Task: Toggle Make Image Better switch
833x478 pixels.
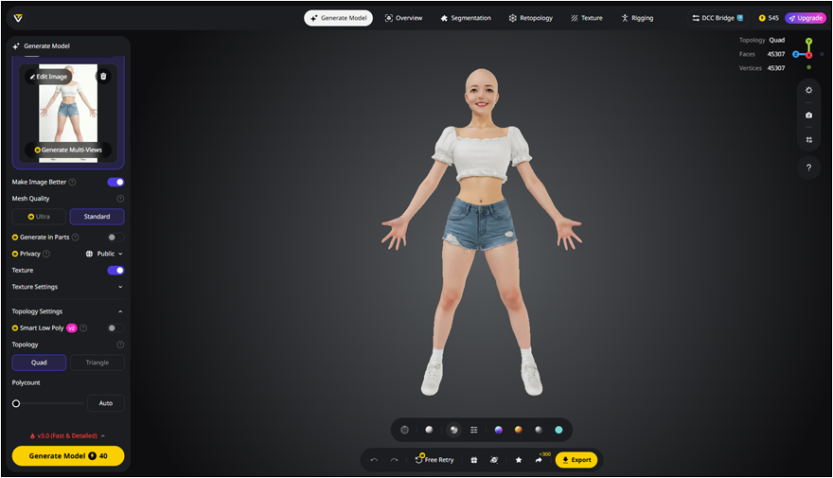Action: tap(115, 182)
